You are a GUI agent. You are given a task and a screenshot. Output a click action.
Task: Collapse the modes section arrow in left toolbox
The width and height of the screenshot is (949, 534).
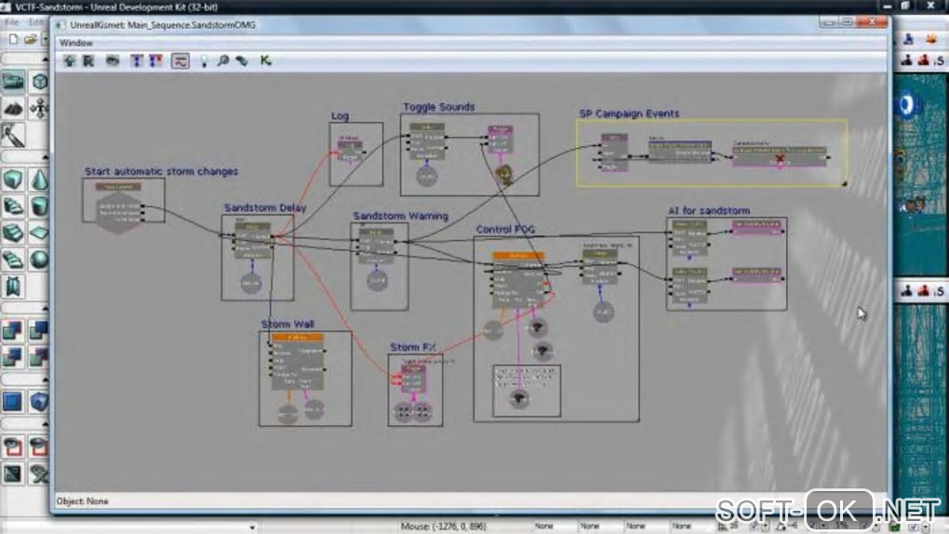(45, 60)
